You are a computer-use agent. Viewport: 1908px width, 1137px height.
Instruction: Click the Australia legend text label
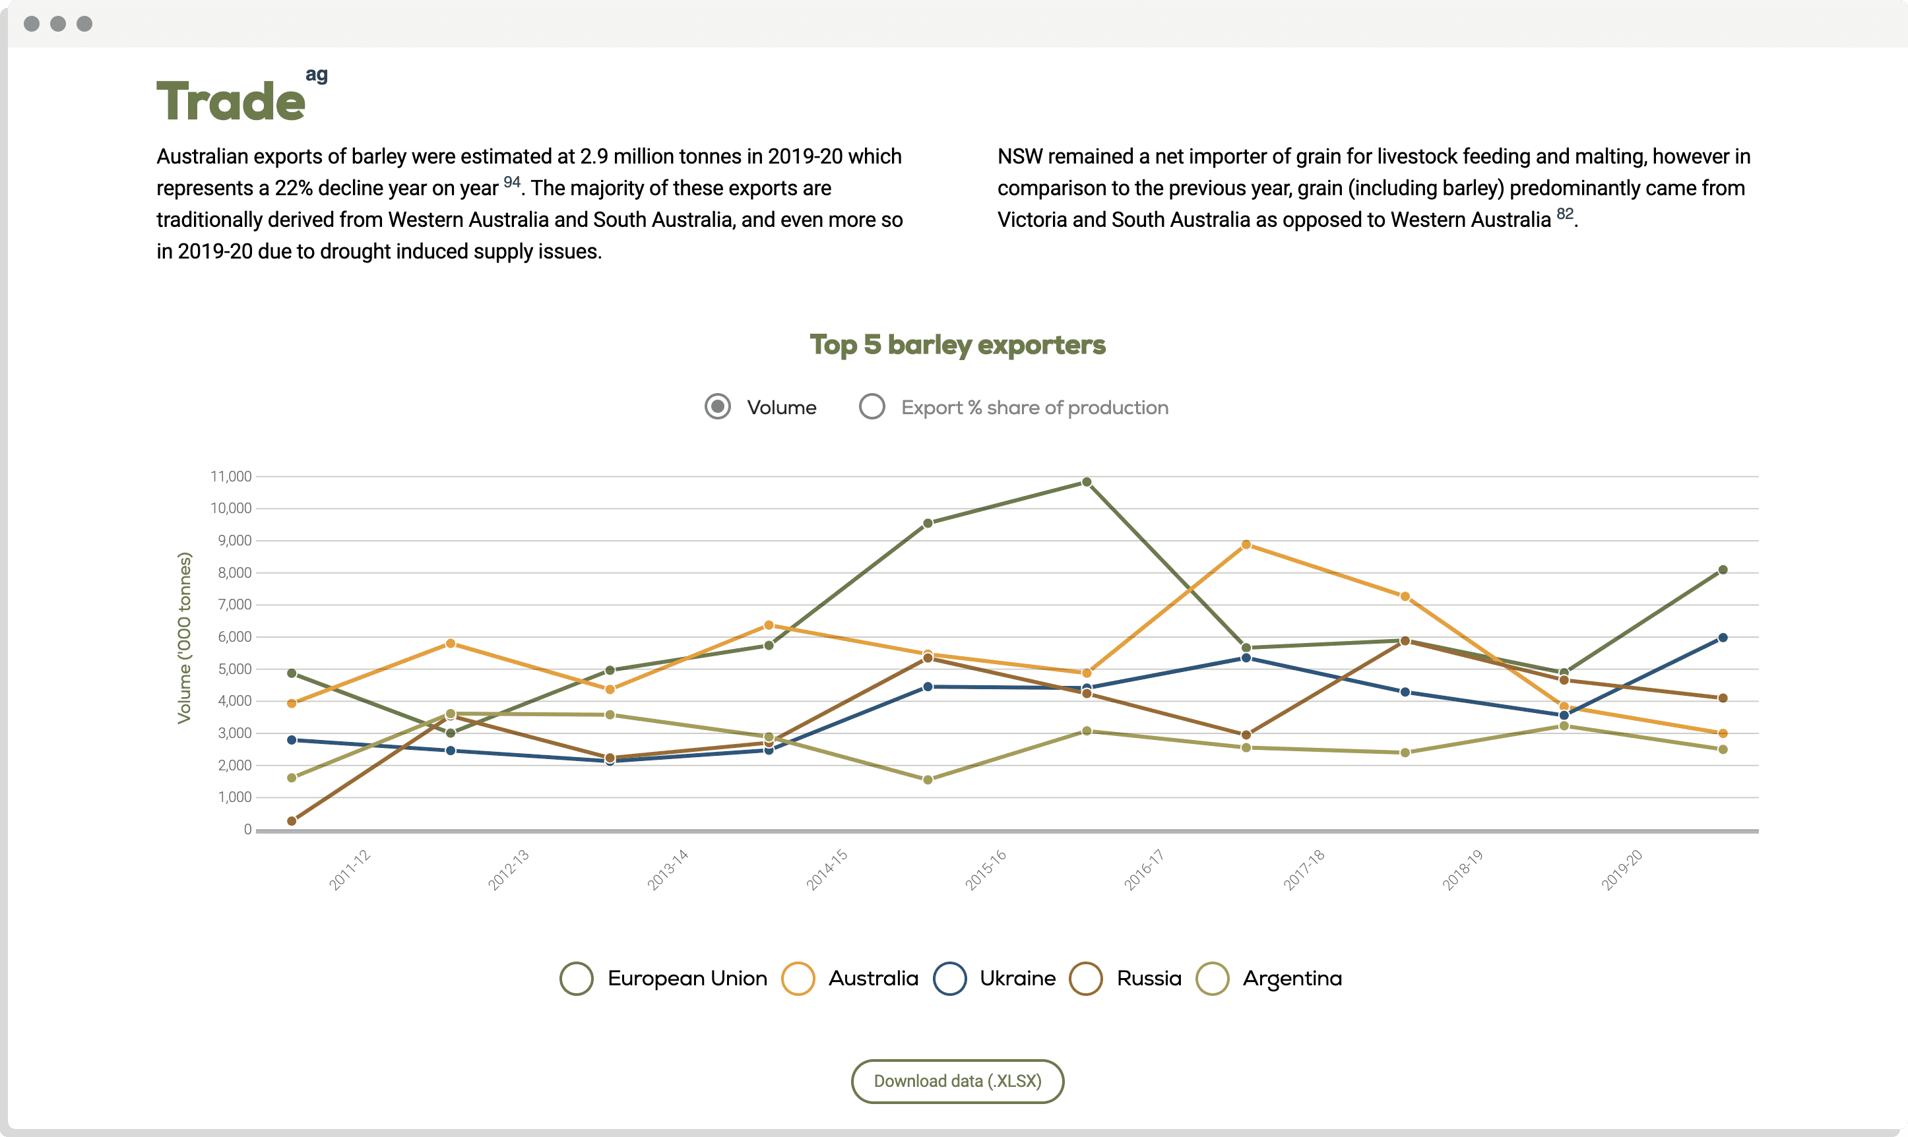[x=873, y=979]
